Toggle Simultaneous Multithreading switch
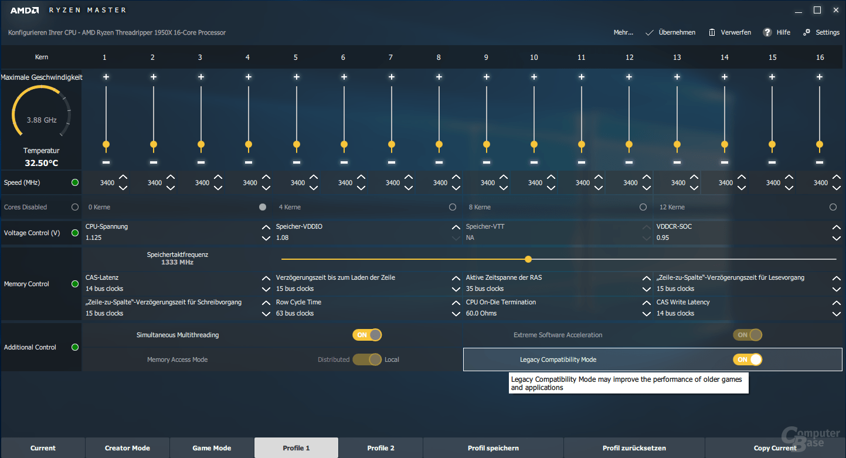 pyautogui.click(x=367, y=335)
